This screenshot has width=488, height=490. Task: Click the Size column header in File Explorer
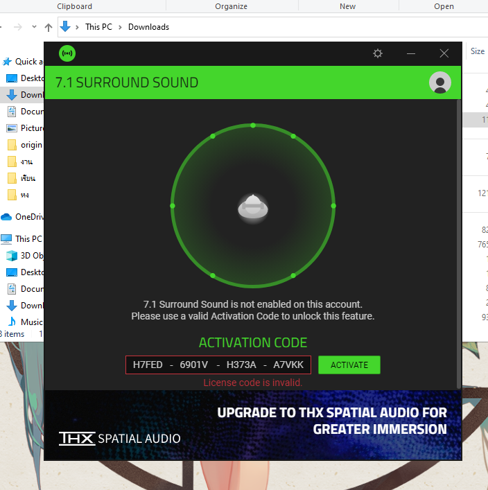(x=478, y=51)
